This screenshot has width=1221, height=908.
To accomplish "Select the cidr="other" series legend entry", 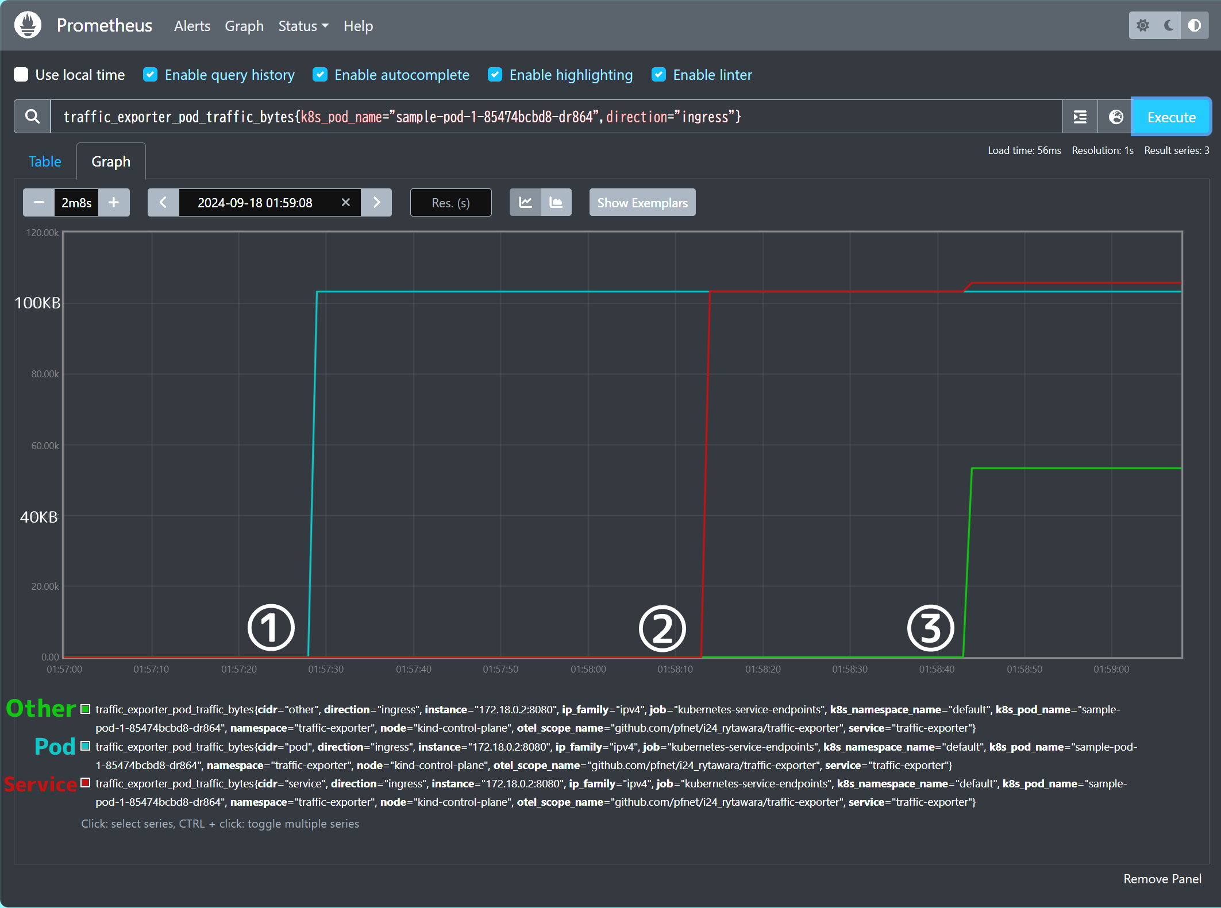I will click(608, 718).
